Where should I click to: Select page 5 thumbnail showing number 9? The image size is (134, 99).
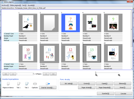pos(113,23)
